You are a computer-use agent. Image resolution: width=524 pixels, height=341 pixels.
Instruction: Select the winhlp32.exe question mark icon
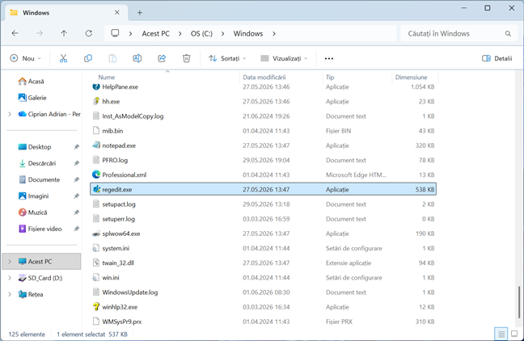(x=96, y=306)
